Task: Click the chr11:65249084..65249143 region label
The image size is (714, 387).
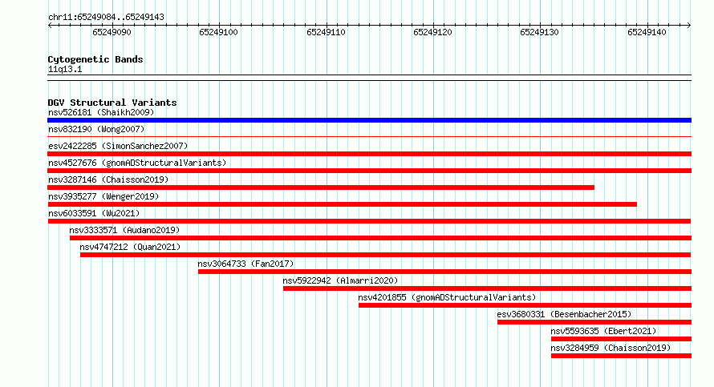Action: (106, 18)
